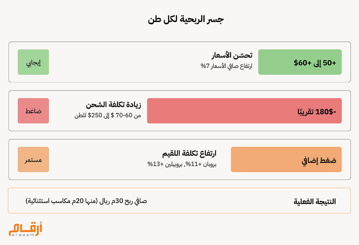Click the heading ارتفاع تكلفة اللقيم
Screen dimensions: 359x245
189,154
